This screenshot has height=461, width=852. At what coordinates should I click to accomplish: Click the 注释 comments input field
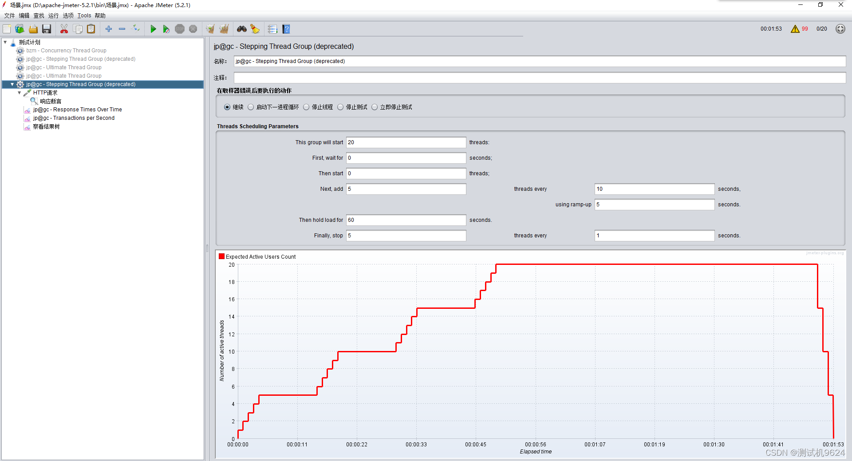click(540, 78)
